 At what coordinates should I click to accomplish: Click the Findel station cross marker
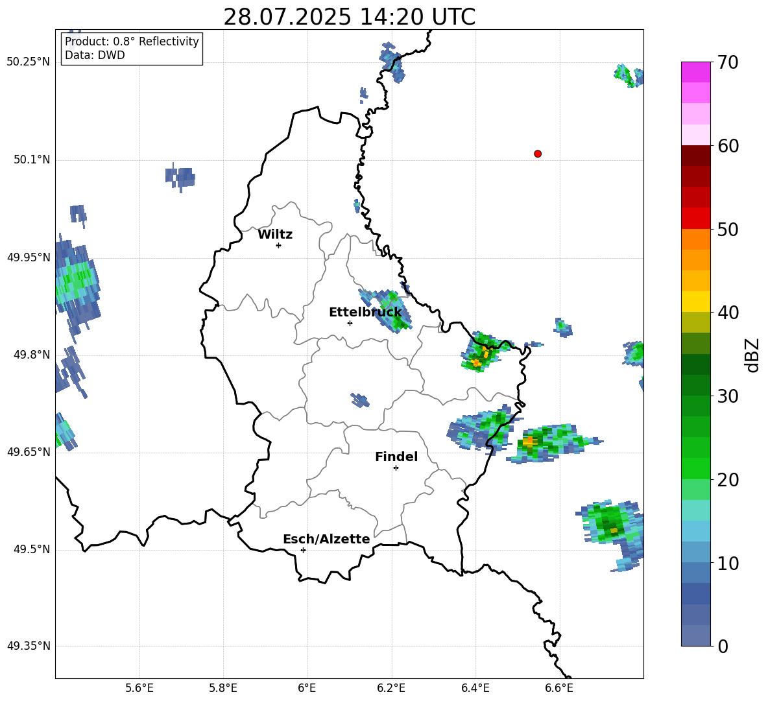[x=396, y=468]
